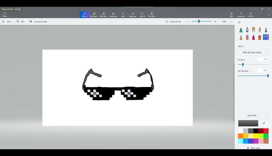Click the 75% zoom value field
Viewport: 272px width, 156px height.
point(224,22)
